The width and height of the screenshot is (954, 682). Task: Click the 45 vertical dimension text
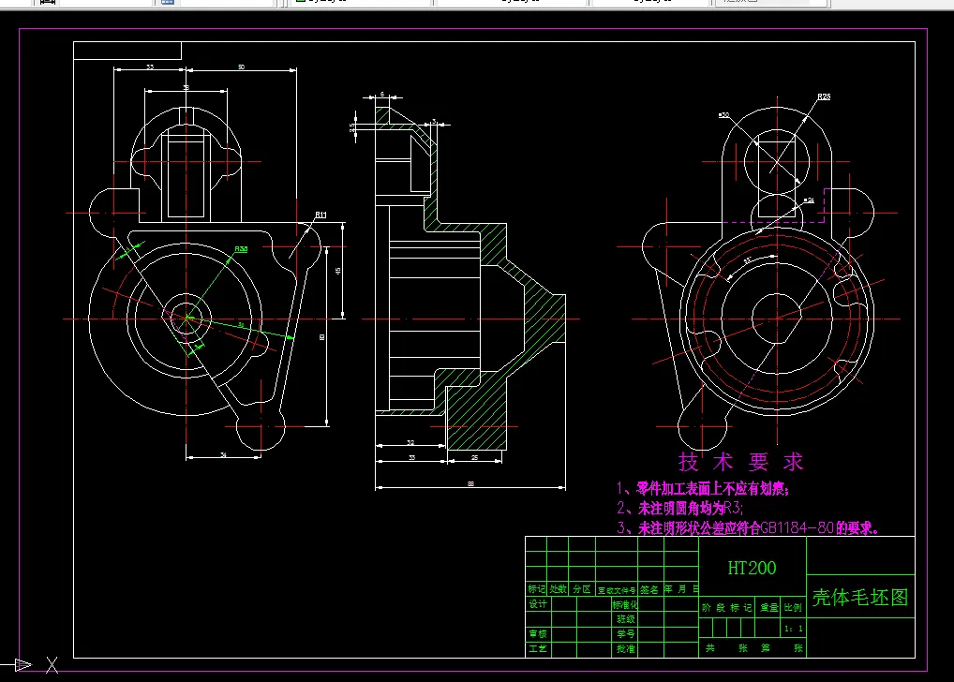[337, 271]
